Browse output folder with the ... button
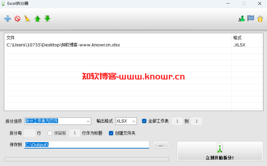Viewport: 267px width, 166px height. [x=161, y=145]
